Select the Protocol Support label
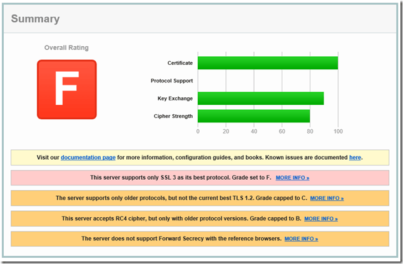This screenshot has width=403, height=264. [171, 81]
